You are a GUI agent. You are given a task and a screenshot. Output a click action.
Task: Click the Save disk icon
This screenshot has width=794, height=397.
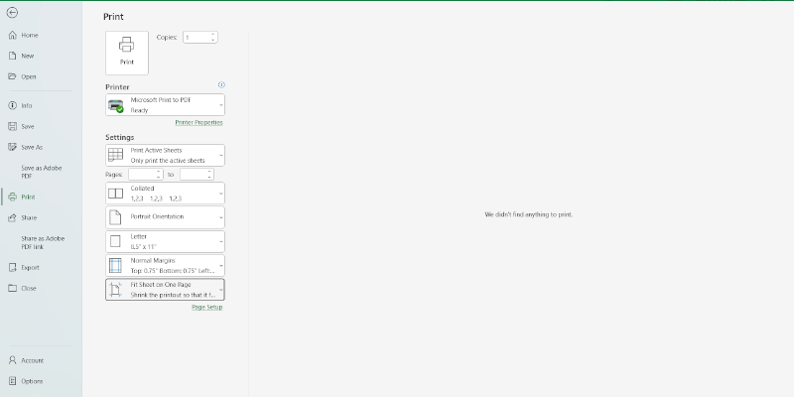tap(12, 126)
